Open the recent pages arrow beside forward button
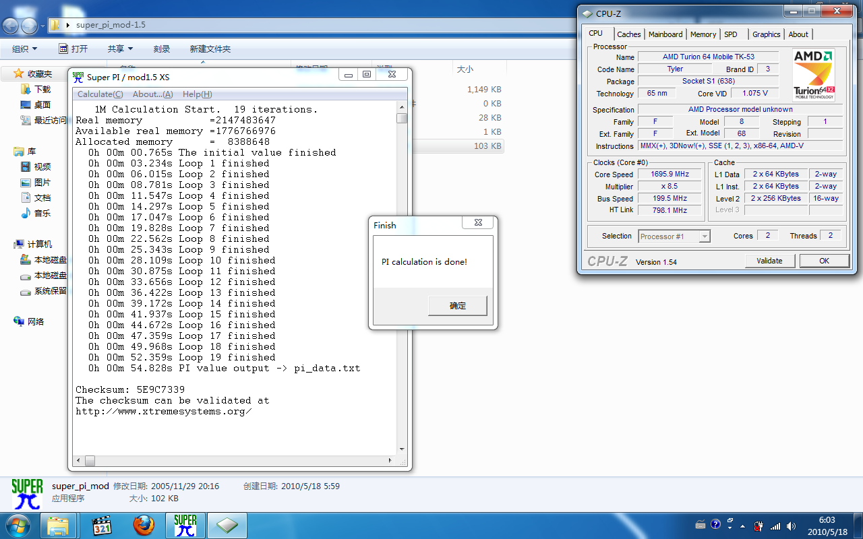863x539 pixels. [43, 26]
